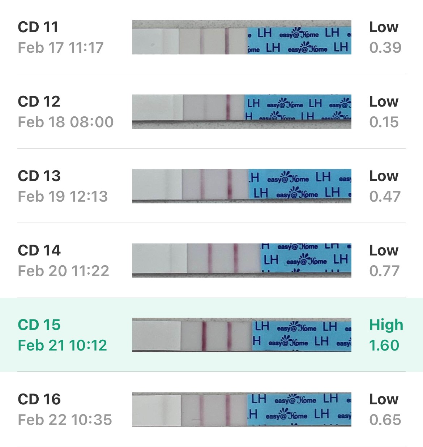Tap the Low 0.15 ratio result

pyautogui.click(x=384, y=112)
